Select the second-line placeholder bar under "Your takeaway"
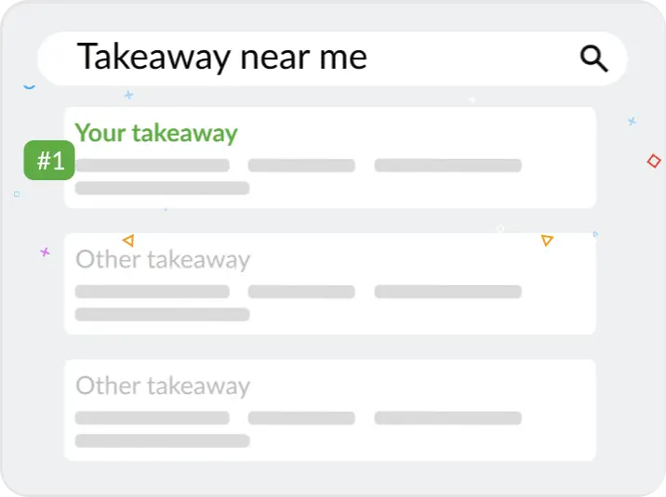The image size is (666, 497). pyautogui.click(x=162, y=189)
